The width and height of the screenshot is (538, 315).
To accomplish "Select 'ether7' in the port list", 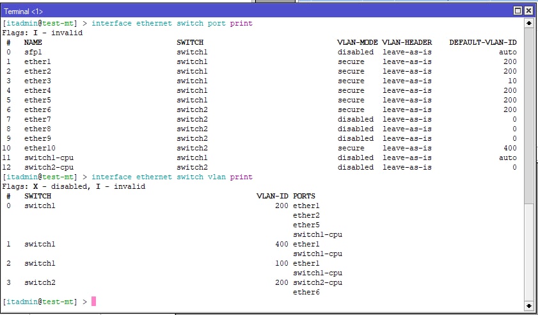I will coord(37,120).
